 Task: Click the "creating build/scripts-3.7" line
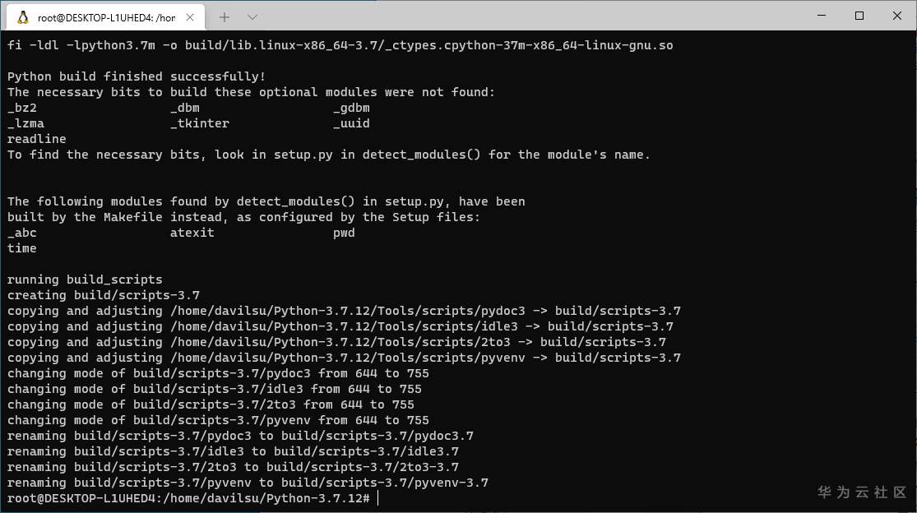[104, 295]
